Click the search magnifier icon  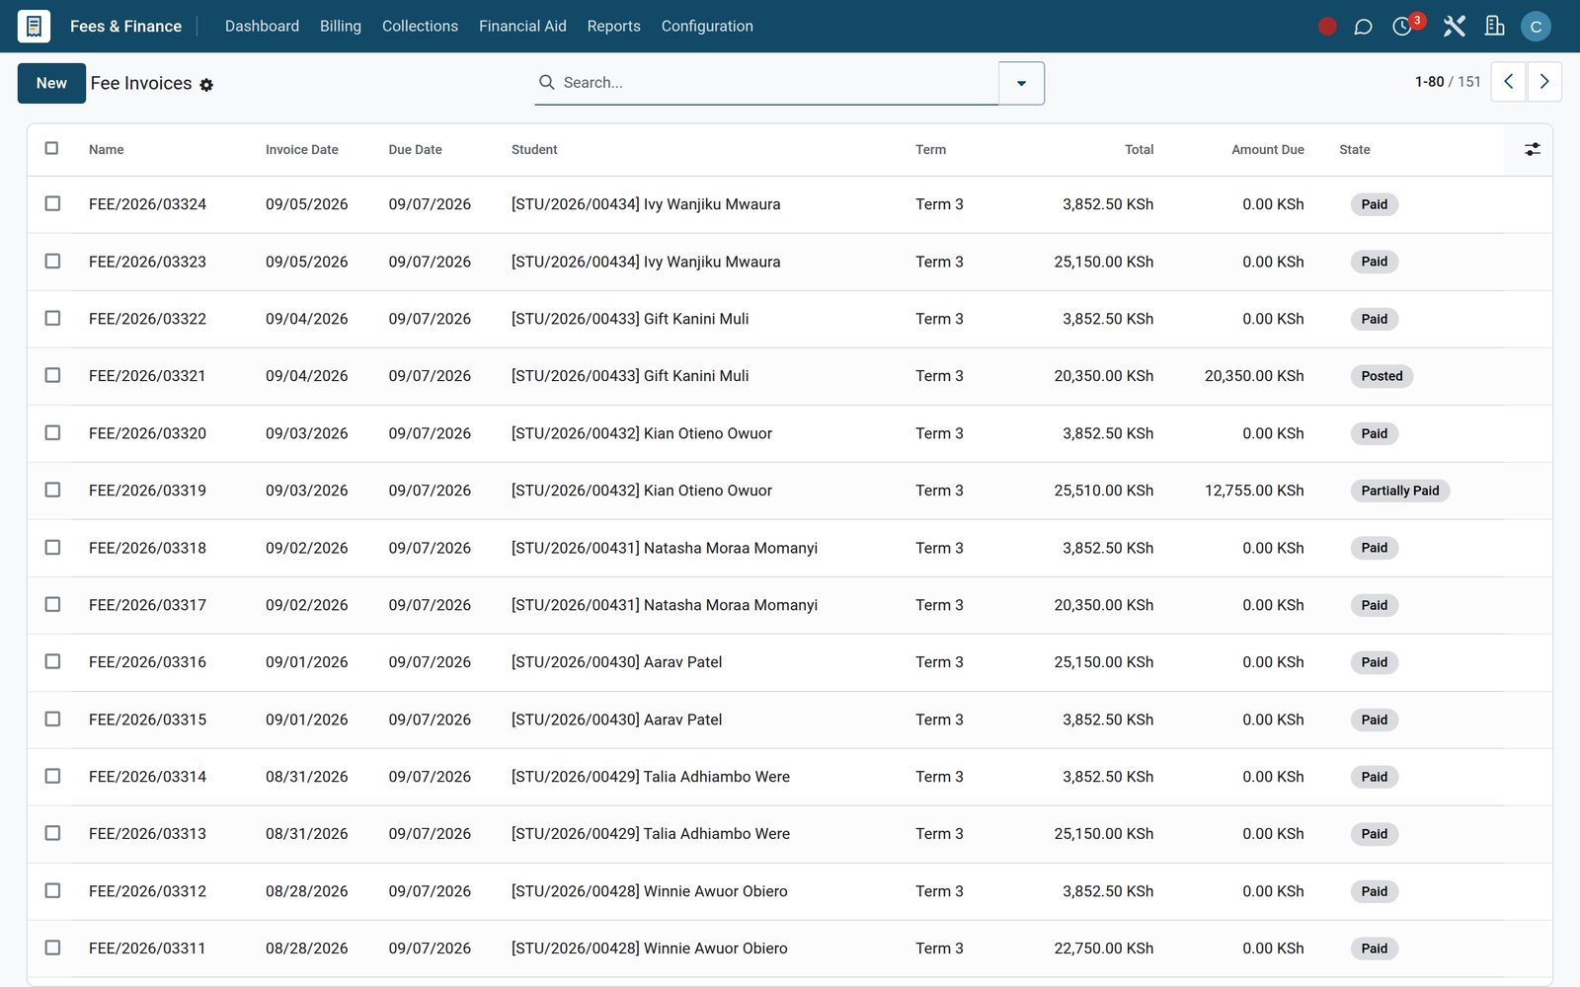546,82
